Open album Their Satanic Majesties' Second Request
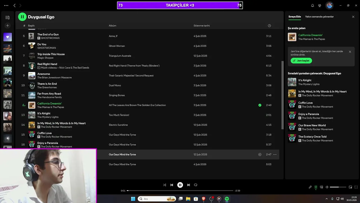 [x=131, y=76]
